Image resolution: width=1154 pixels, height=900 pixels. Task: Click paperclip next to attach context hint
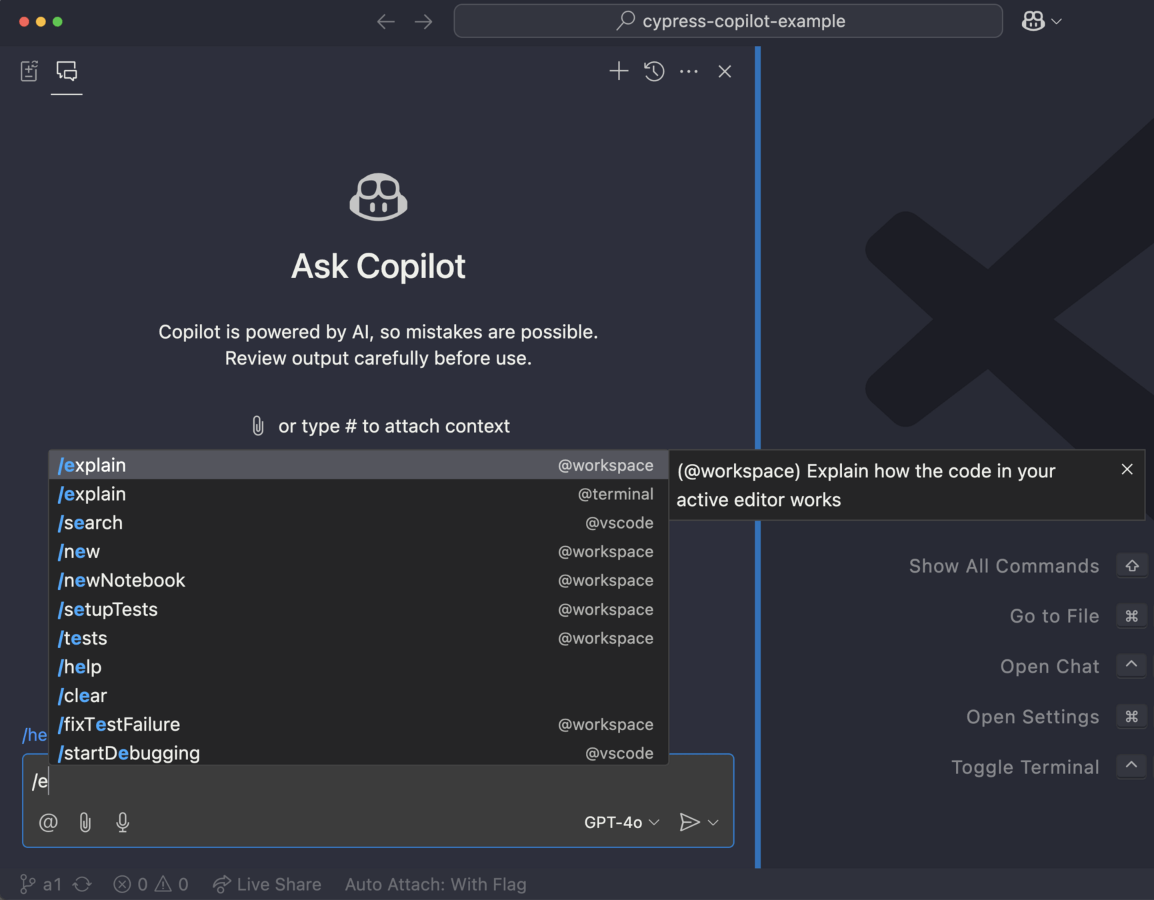click(258, 425)
